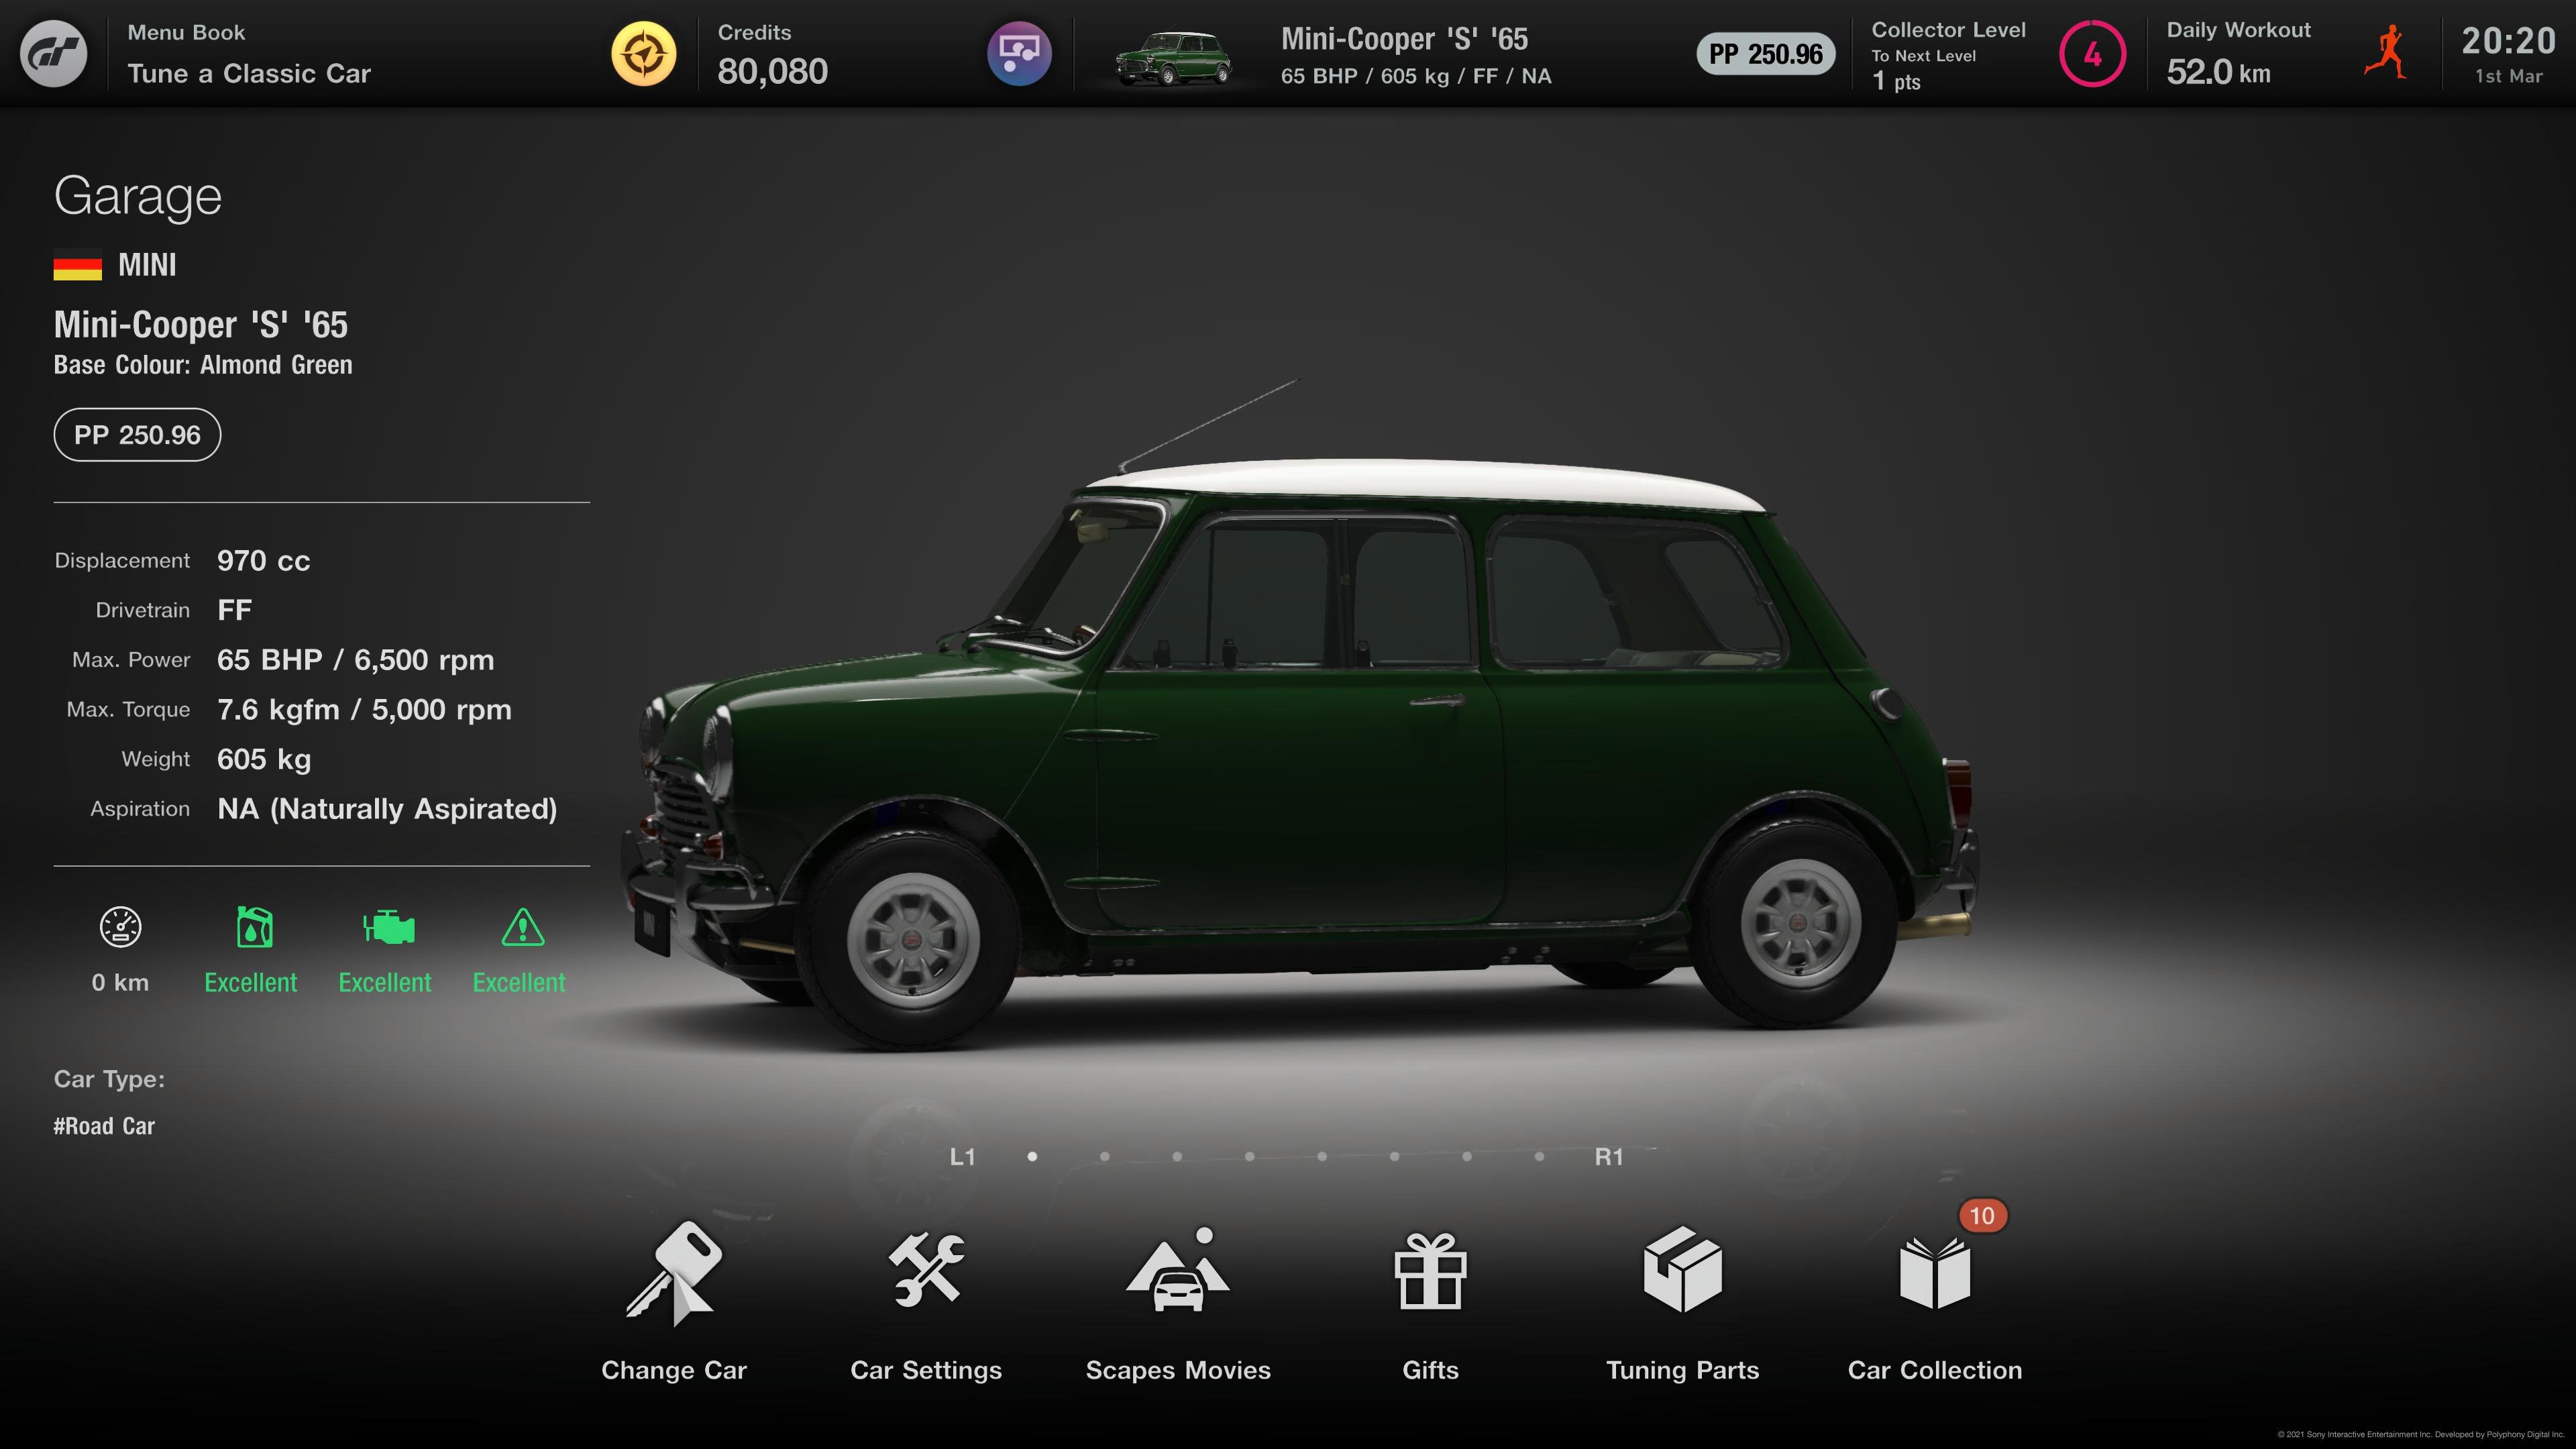The width and height of the screenshot is (2576, 1449).
Task: Click the '970 cc' displacement value
Action: [264, 561]
